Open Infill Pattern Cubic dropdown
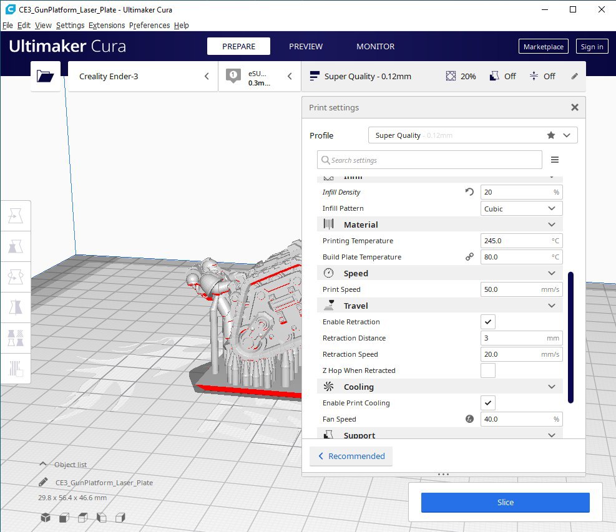 tap(521, 208)
